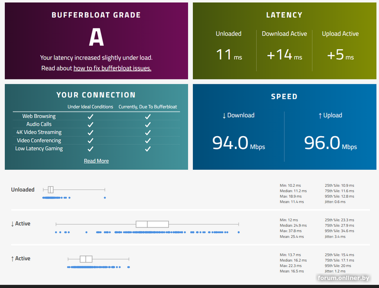The width and height of the screenshot is (379, 288).
Task: Select the Unloaded 11 ms latency value
Action: (229, 55)
